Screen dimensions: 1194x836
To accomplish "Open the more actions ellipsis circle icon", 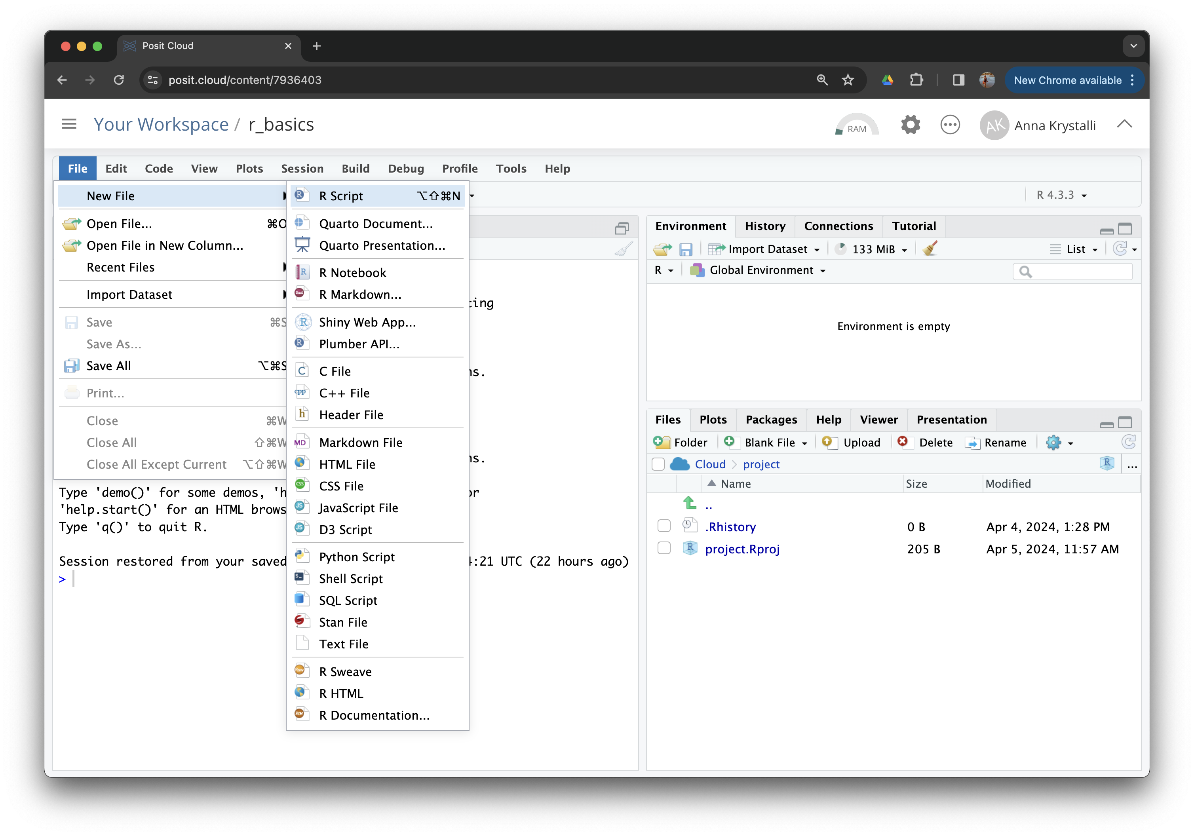I will tap(950, 125).
